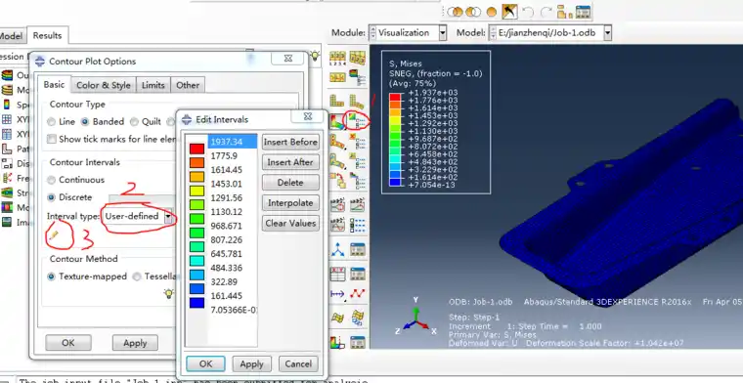The image size is (743, 383).
Task: Click Plot Contours on Deformed Shape icon
Action: pyautogui.click(x=337, y=122)
